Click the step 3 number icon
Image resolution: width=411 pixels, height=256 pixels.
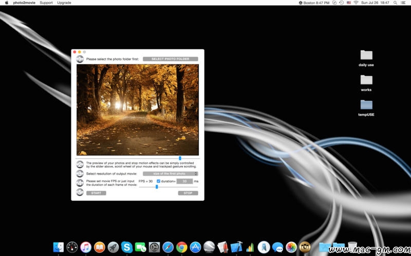pos(80,174)
